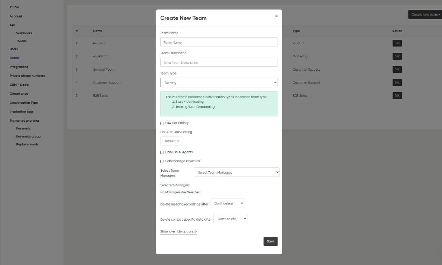
Task: Tick the Can manage keywords checkbox
Action: (162, 161)
